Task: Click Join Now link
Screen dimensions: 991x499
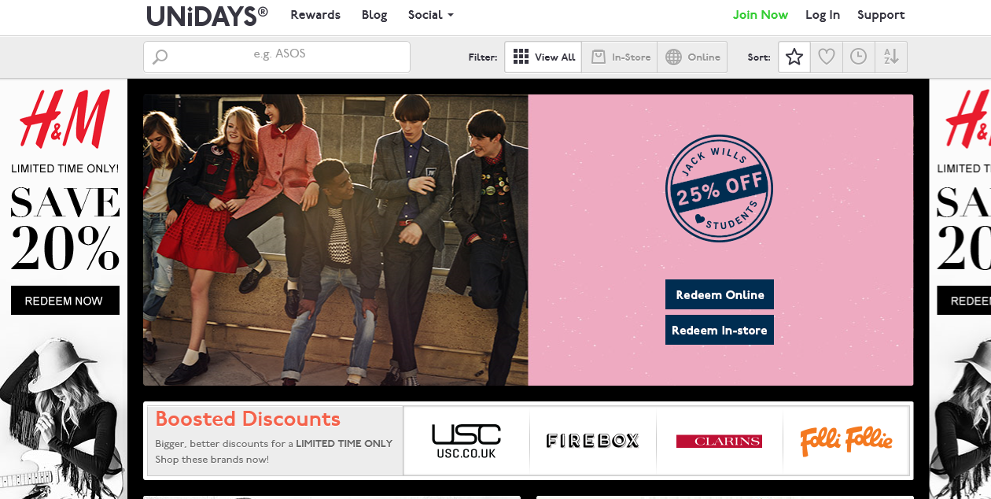Action: (x=761, y=15)
